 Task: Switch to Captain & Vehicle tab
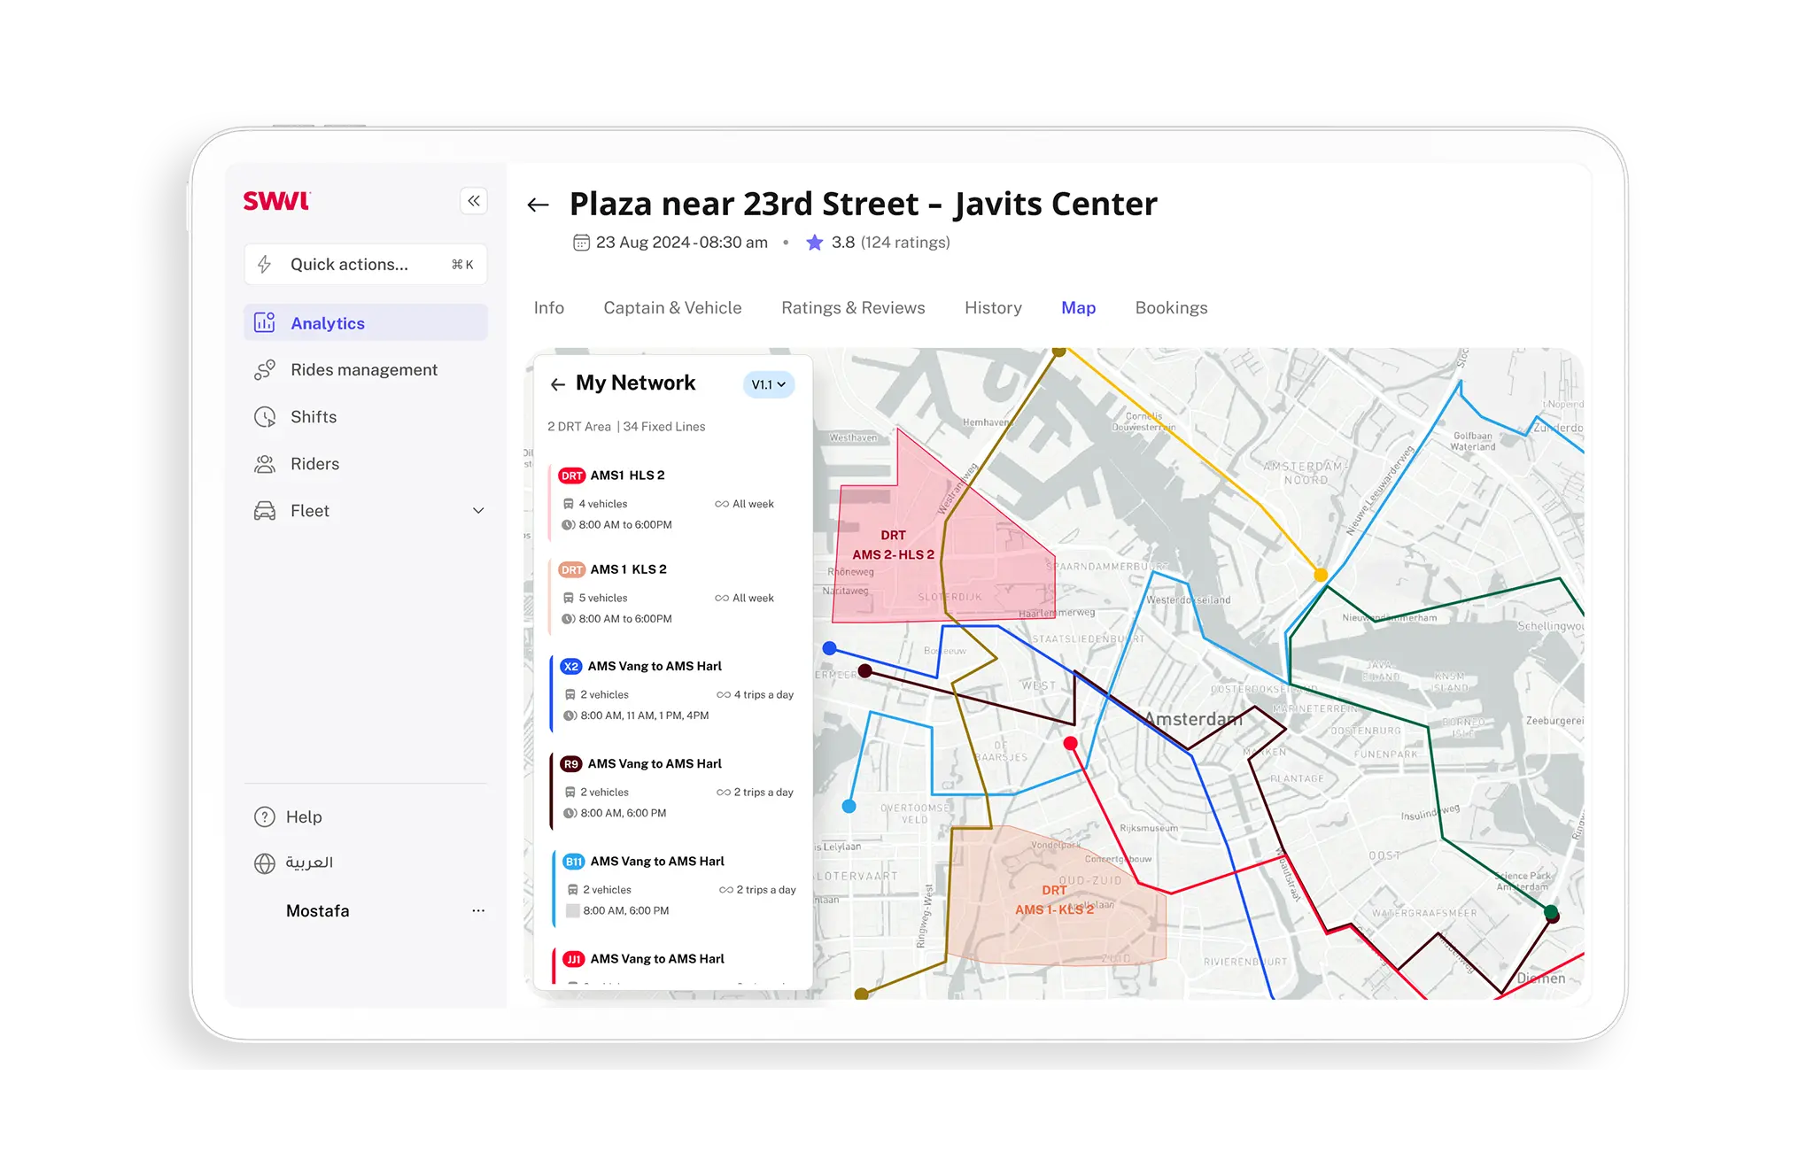[672, 307]
